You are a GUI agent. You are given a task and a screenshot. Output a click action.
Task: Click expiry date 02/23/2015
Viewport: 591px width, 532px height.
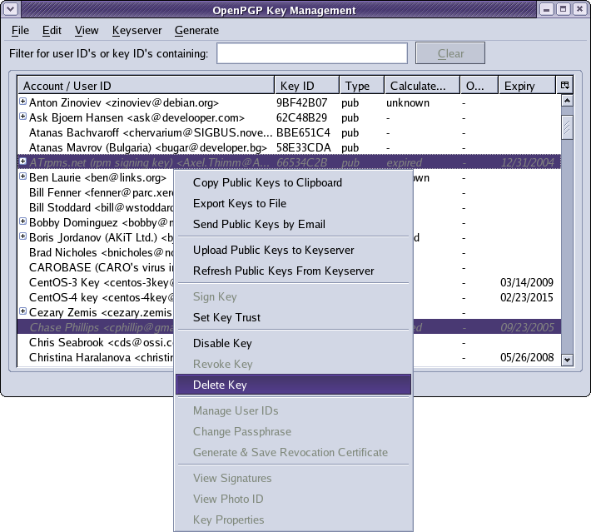(x=527, y=297)
